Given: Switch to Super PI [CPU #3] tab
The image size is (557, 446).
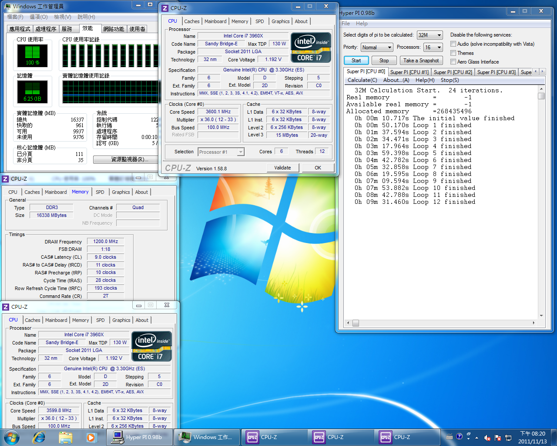Looking at the screenshot, I should 497,72.
